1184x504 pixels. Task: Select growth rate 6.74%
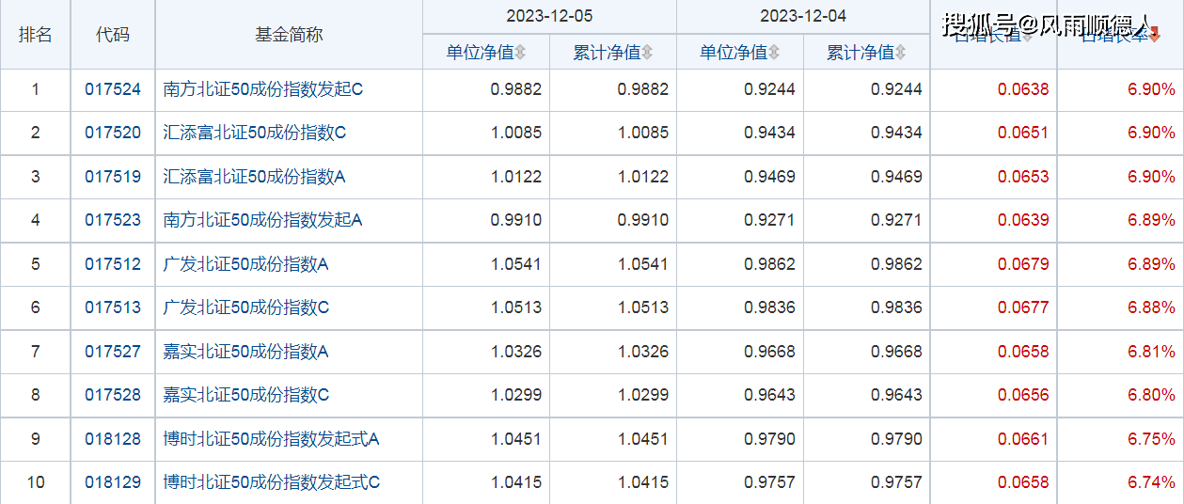(1151, 482)
